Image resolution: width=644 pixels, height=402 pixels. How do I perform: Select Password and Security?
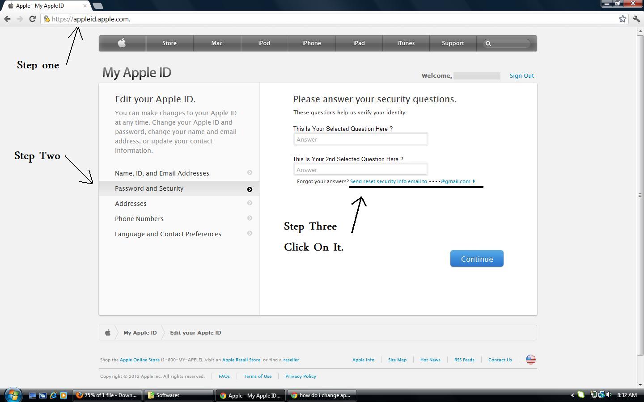(x=179, y=188)
